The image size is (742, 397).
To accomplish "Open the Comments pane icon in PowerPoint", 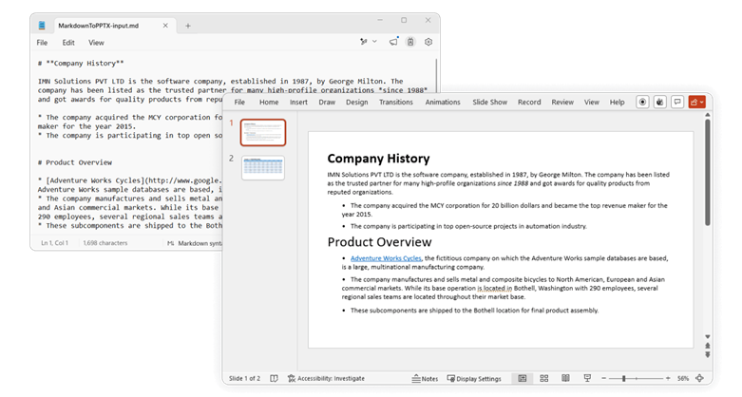I will 677,103.
